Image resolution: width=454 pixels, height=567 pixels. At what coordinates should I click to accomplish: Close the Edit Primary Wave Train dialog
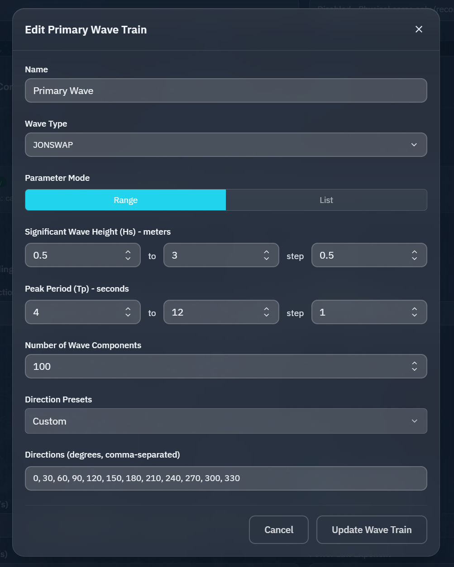[418, 29]
